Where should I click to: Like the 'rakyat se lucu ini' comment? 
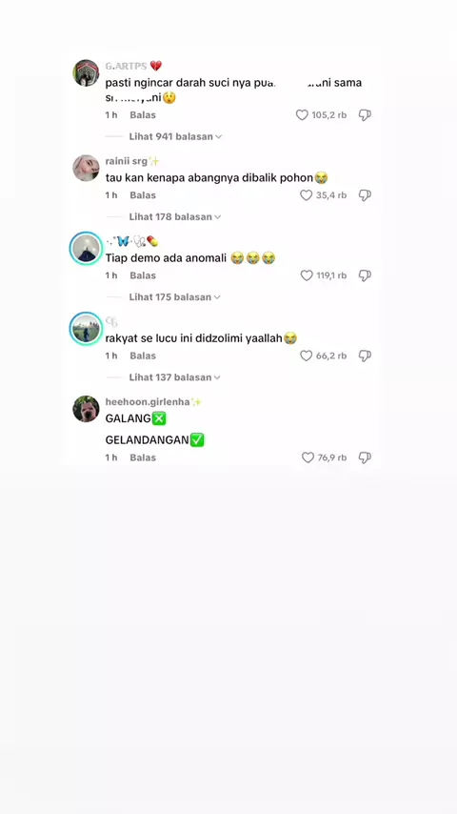(x=306, y=356)
